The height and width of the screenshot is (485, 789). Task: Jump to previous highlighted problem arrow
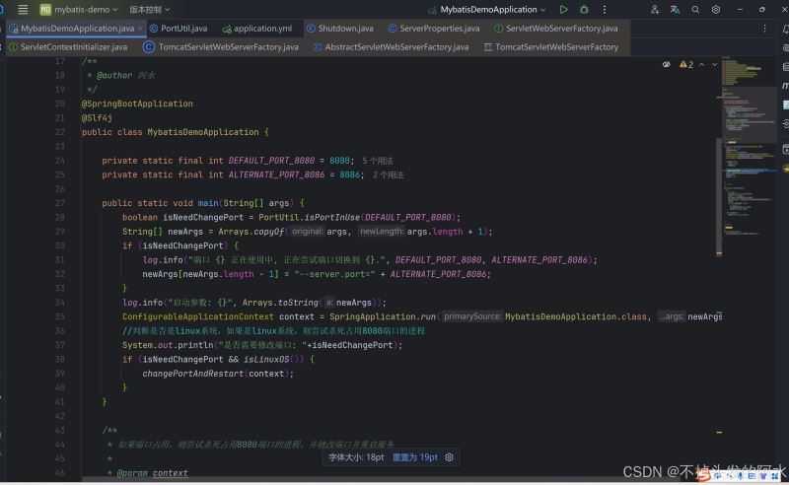pyautogui.click(x=702, y=64)
